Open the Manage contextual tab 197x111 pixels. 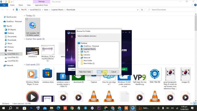[x=42, y=2]
